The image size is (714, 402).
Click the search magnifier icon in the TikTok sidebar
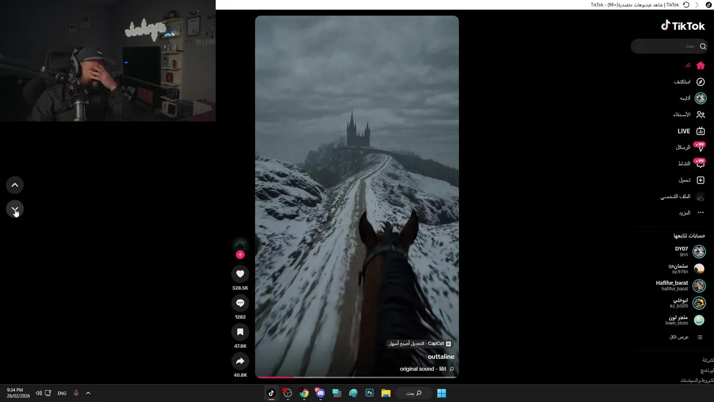click(x=703, y=46)
